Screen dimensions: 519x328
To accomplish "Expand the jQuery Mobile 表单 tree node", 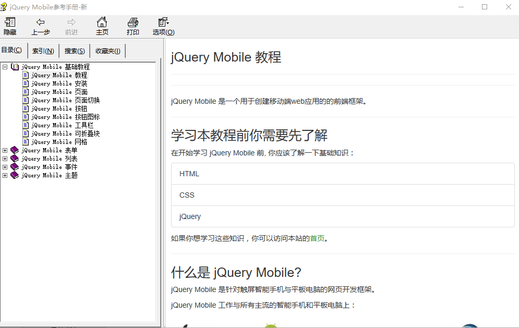I will pos(5,150).
